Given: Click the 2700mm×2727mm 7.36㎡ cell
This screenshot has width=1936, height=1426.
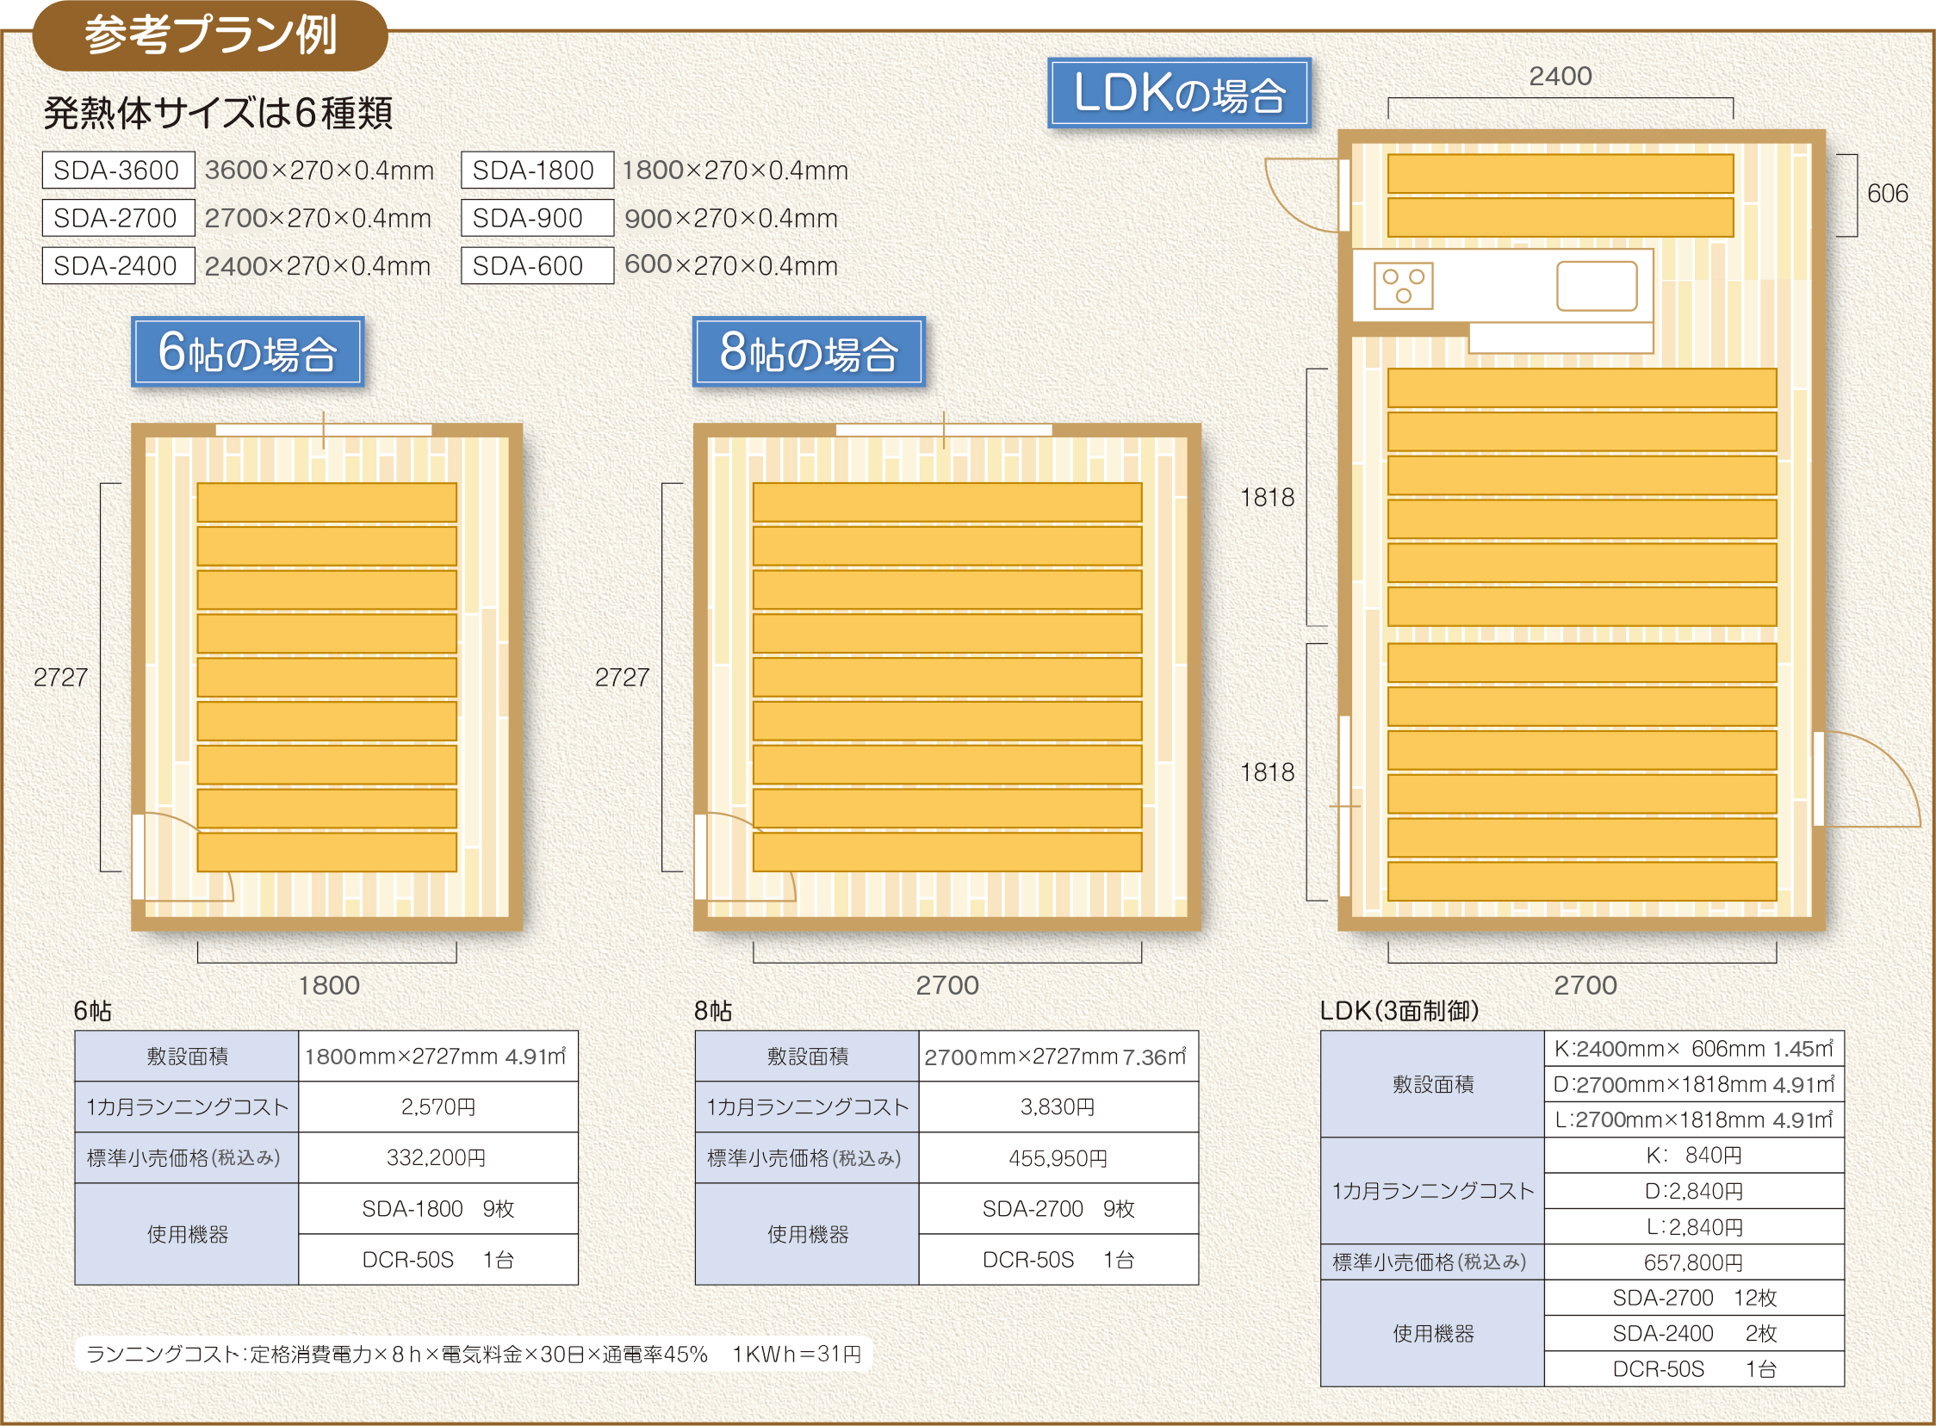Looking at the screenshot, I should coord(1059,1057).
